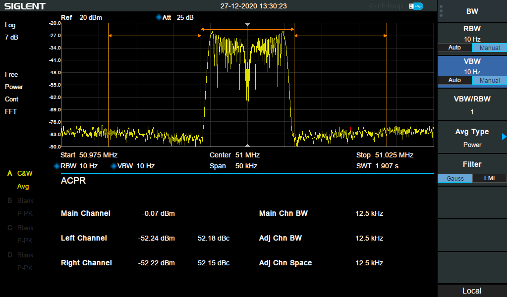The height and width of the screenshot is (297, 507).
Task: Set RBW mode to Auto
Action: pos(454,48)
